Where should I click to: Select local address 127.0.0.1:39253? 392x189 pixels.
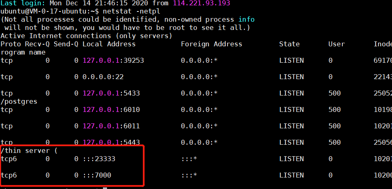pos(113,61)
